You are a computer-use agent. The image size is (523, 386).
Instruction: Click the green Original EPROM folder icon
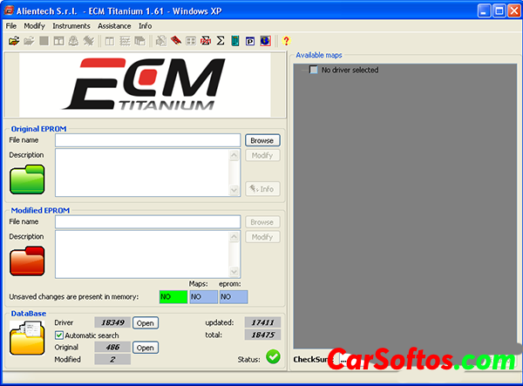pos(27,179)
